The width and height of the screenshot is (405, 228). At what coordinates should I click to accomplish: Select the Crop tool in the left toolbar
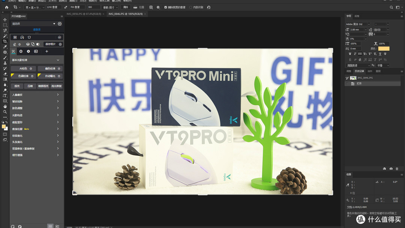point(5,41)
